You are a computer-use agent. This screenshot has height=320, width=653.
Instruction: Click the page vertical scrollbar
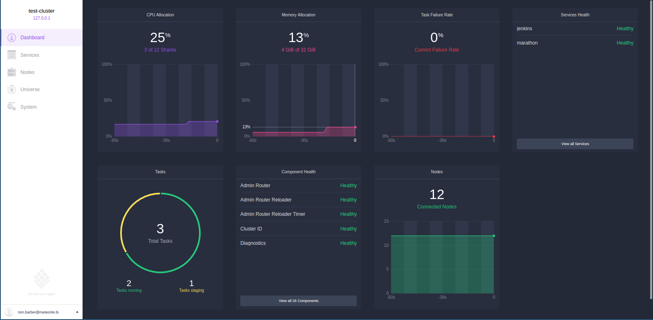[x=651, y=150]
